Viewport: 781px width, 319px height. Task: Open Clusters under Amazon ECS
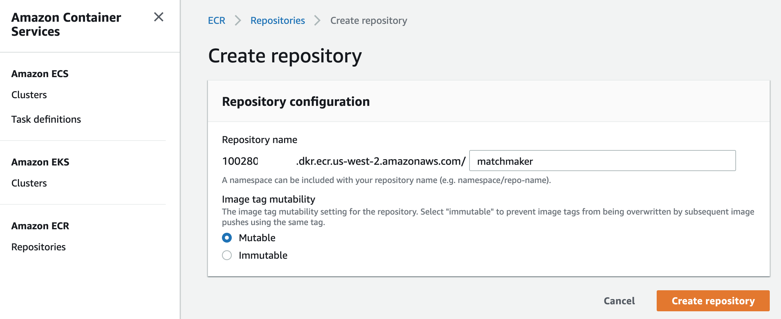(29, 95)
